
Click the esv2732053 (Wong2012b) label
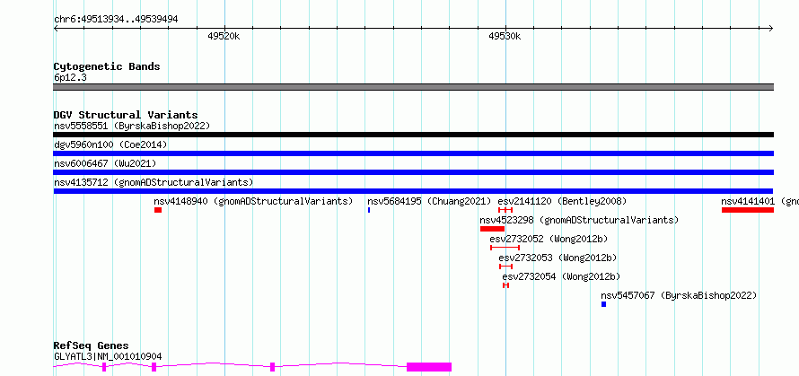tap(558, 258)
